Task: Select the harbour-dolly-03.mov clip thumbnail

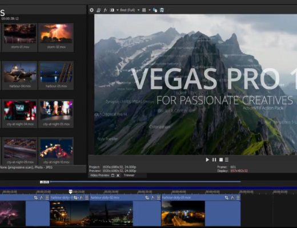Action: pyautogui.click(x=183, y=214)
